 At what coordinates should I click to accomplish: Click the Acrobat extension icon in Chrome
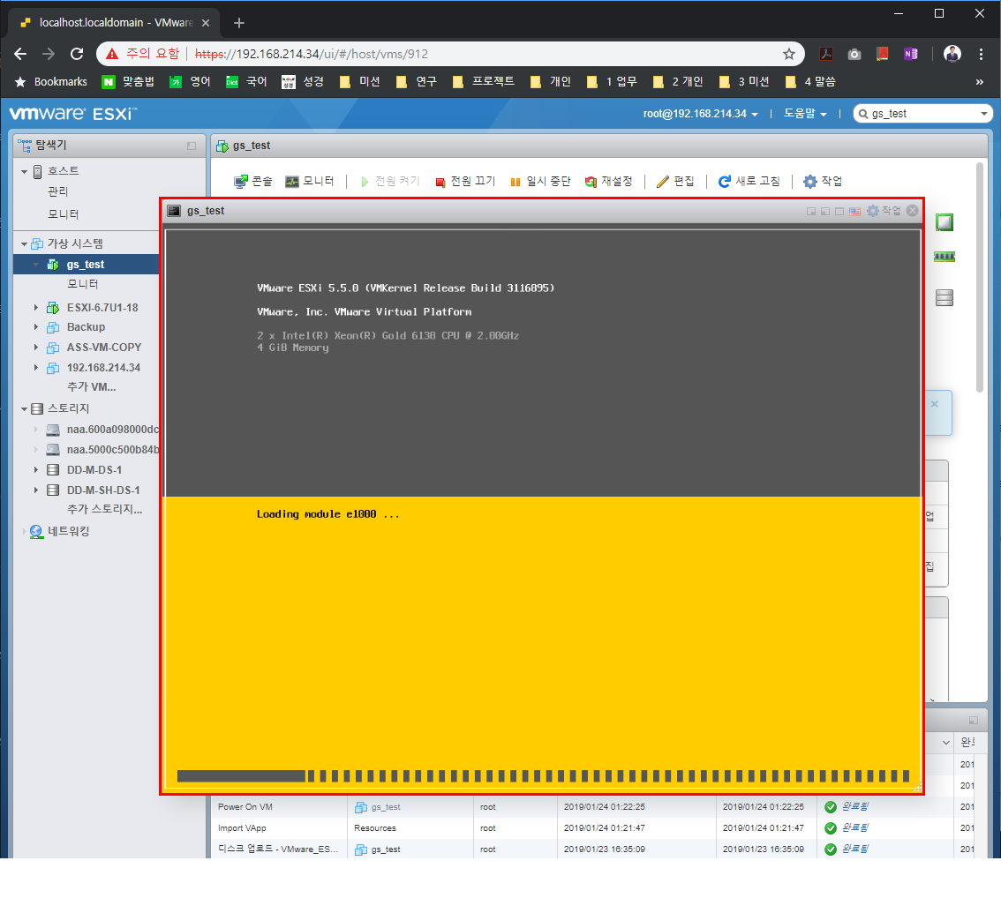pyautogui.click(x=826, y=54)
